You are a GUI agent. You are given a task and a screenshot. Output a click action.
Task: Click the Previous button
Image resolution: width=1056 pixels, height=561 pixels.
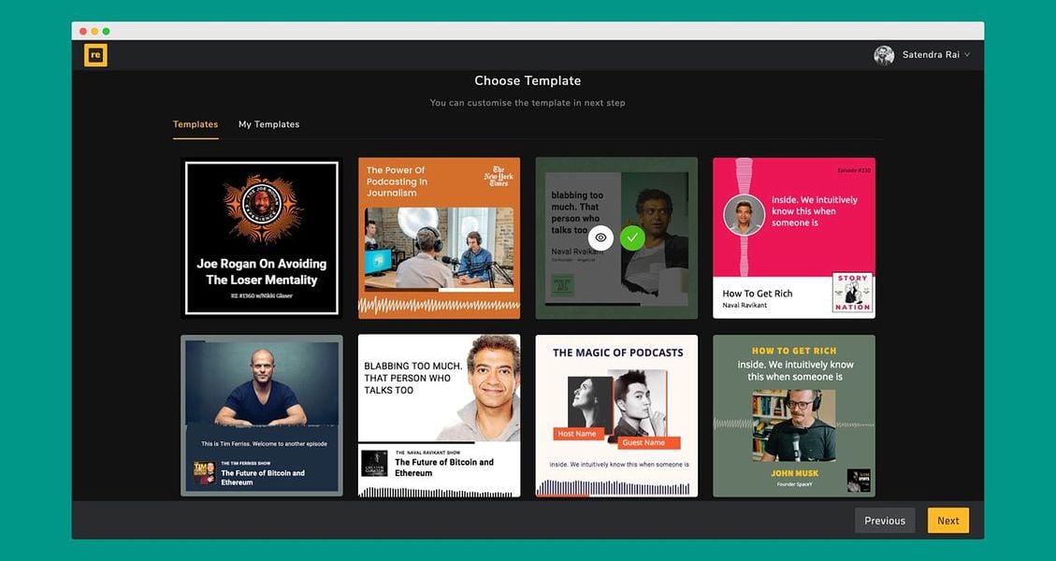(885, 521)
